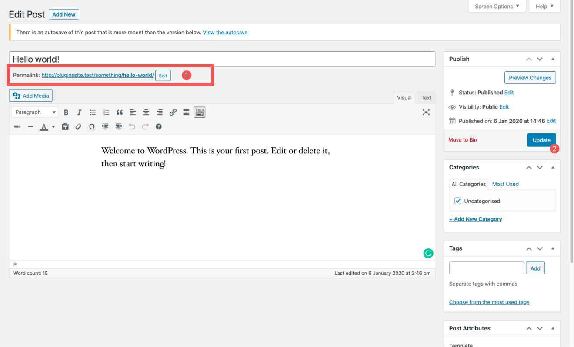Edit the Published on date link

(551, 121)
